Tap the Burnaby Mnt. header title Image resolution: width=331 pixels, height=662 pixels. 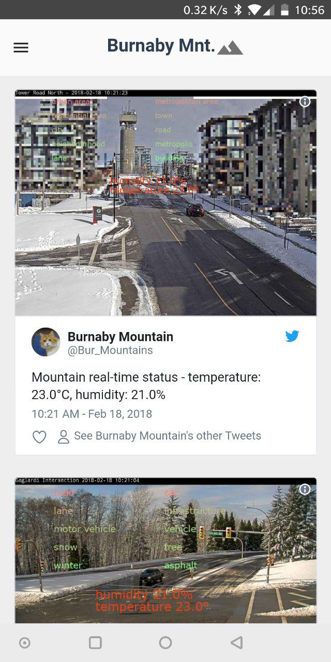[161, 46]
